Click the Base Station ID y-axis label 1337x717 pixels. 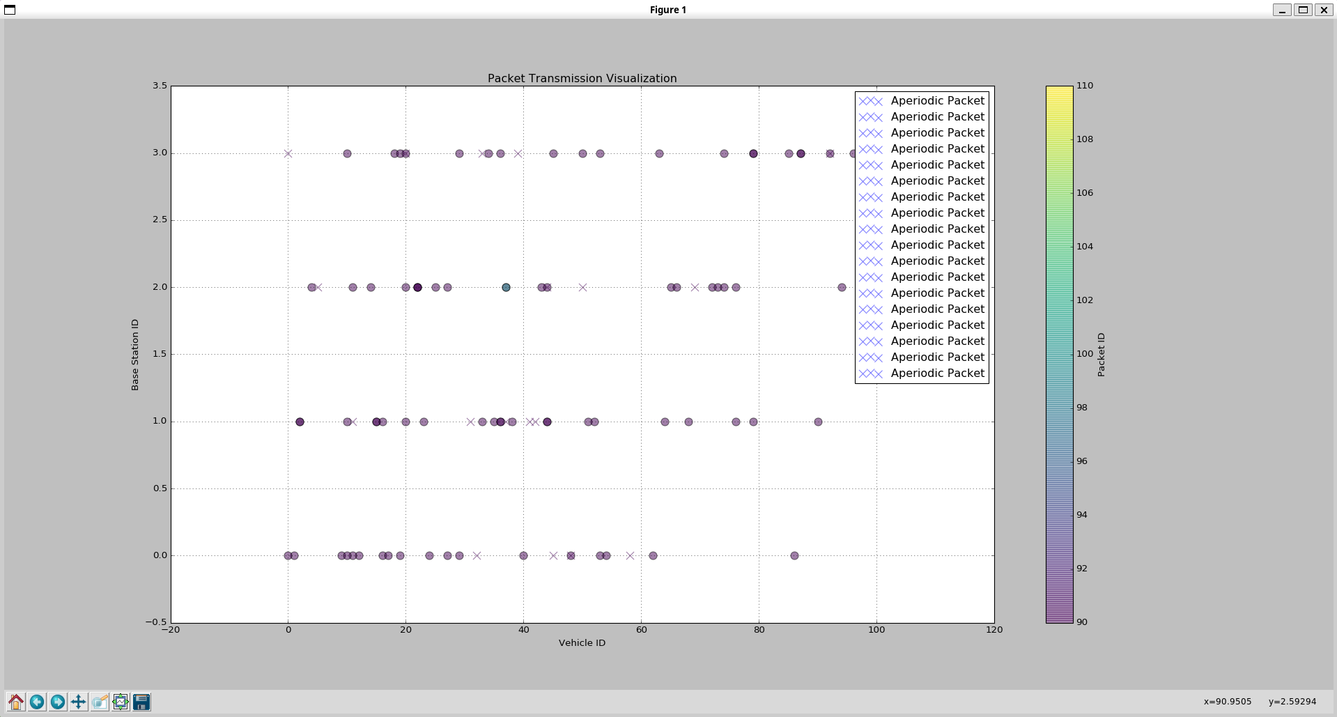[x=135, y=355]
